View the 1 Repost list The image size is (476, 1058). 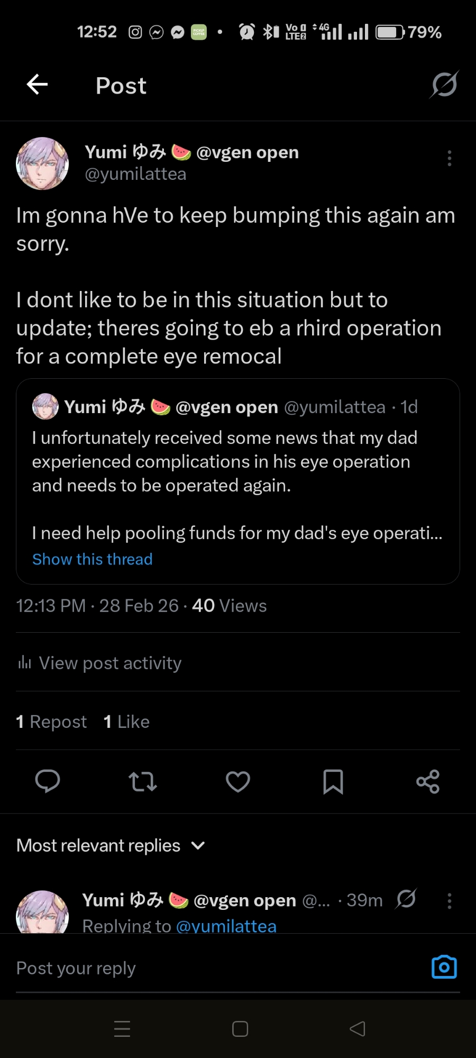[52, 722]
